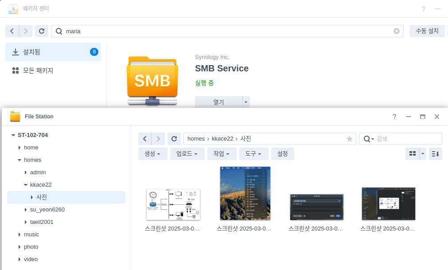Select the taeil2001 folder
The image size is (448, 270).
[41, 222]
